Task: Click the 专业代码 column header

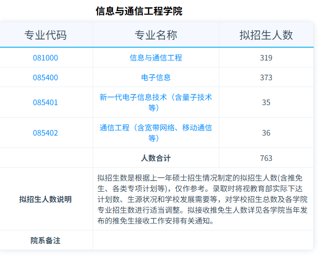Action: tap(45, 35)
